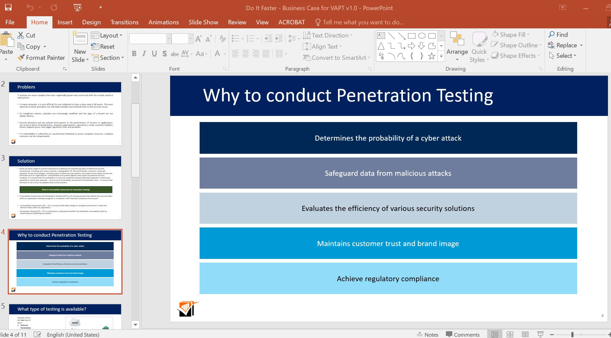
Task: Toggle Bold formatting
Action: click(134, 53)
